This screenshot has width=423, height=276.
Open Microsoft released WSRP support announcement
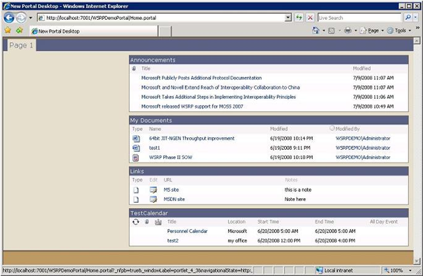pos(193,106)
